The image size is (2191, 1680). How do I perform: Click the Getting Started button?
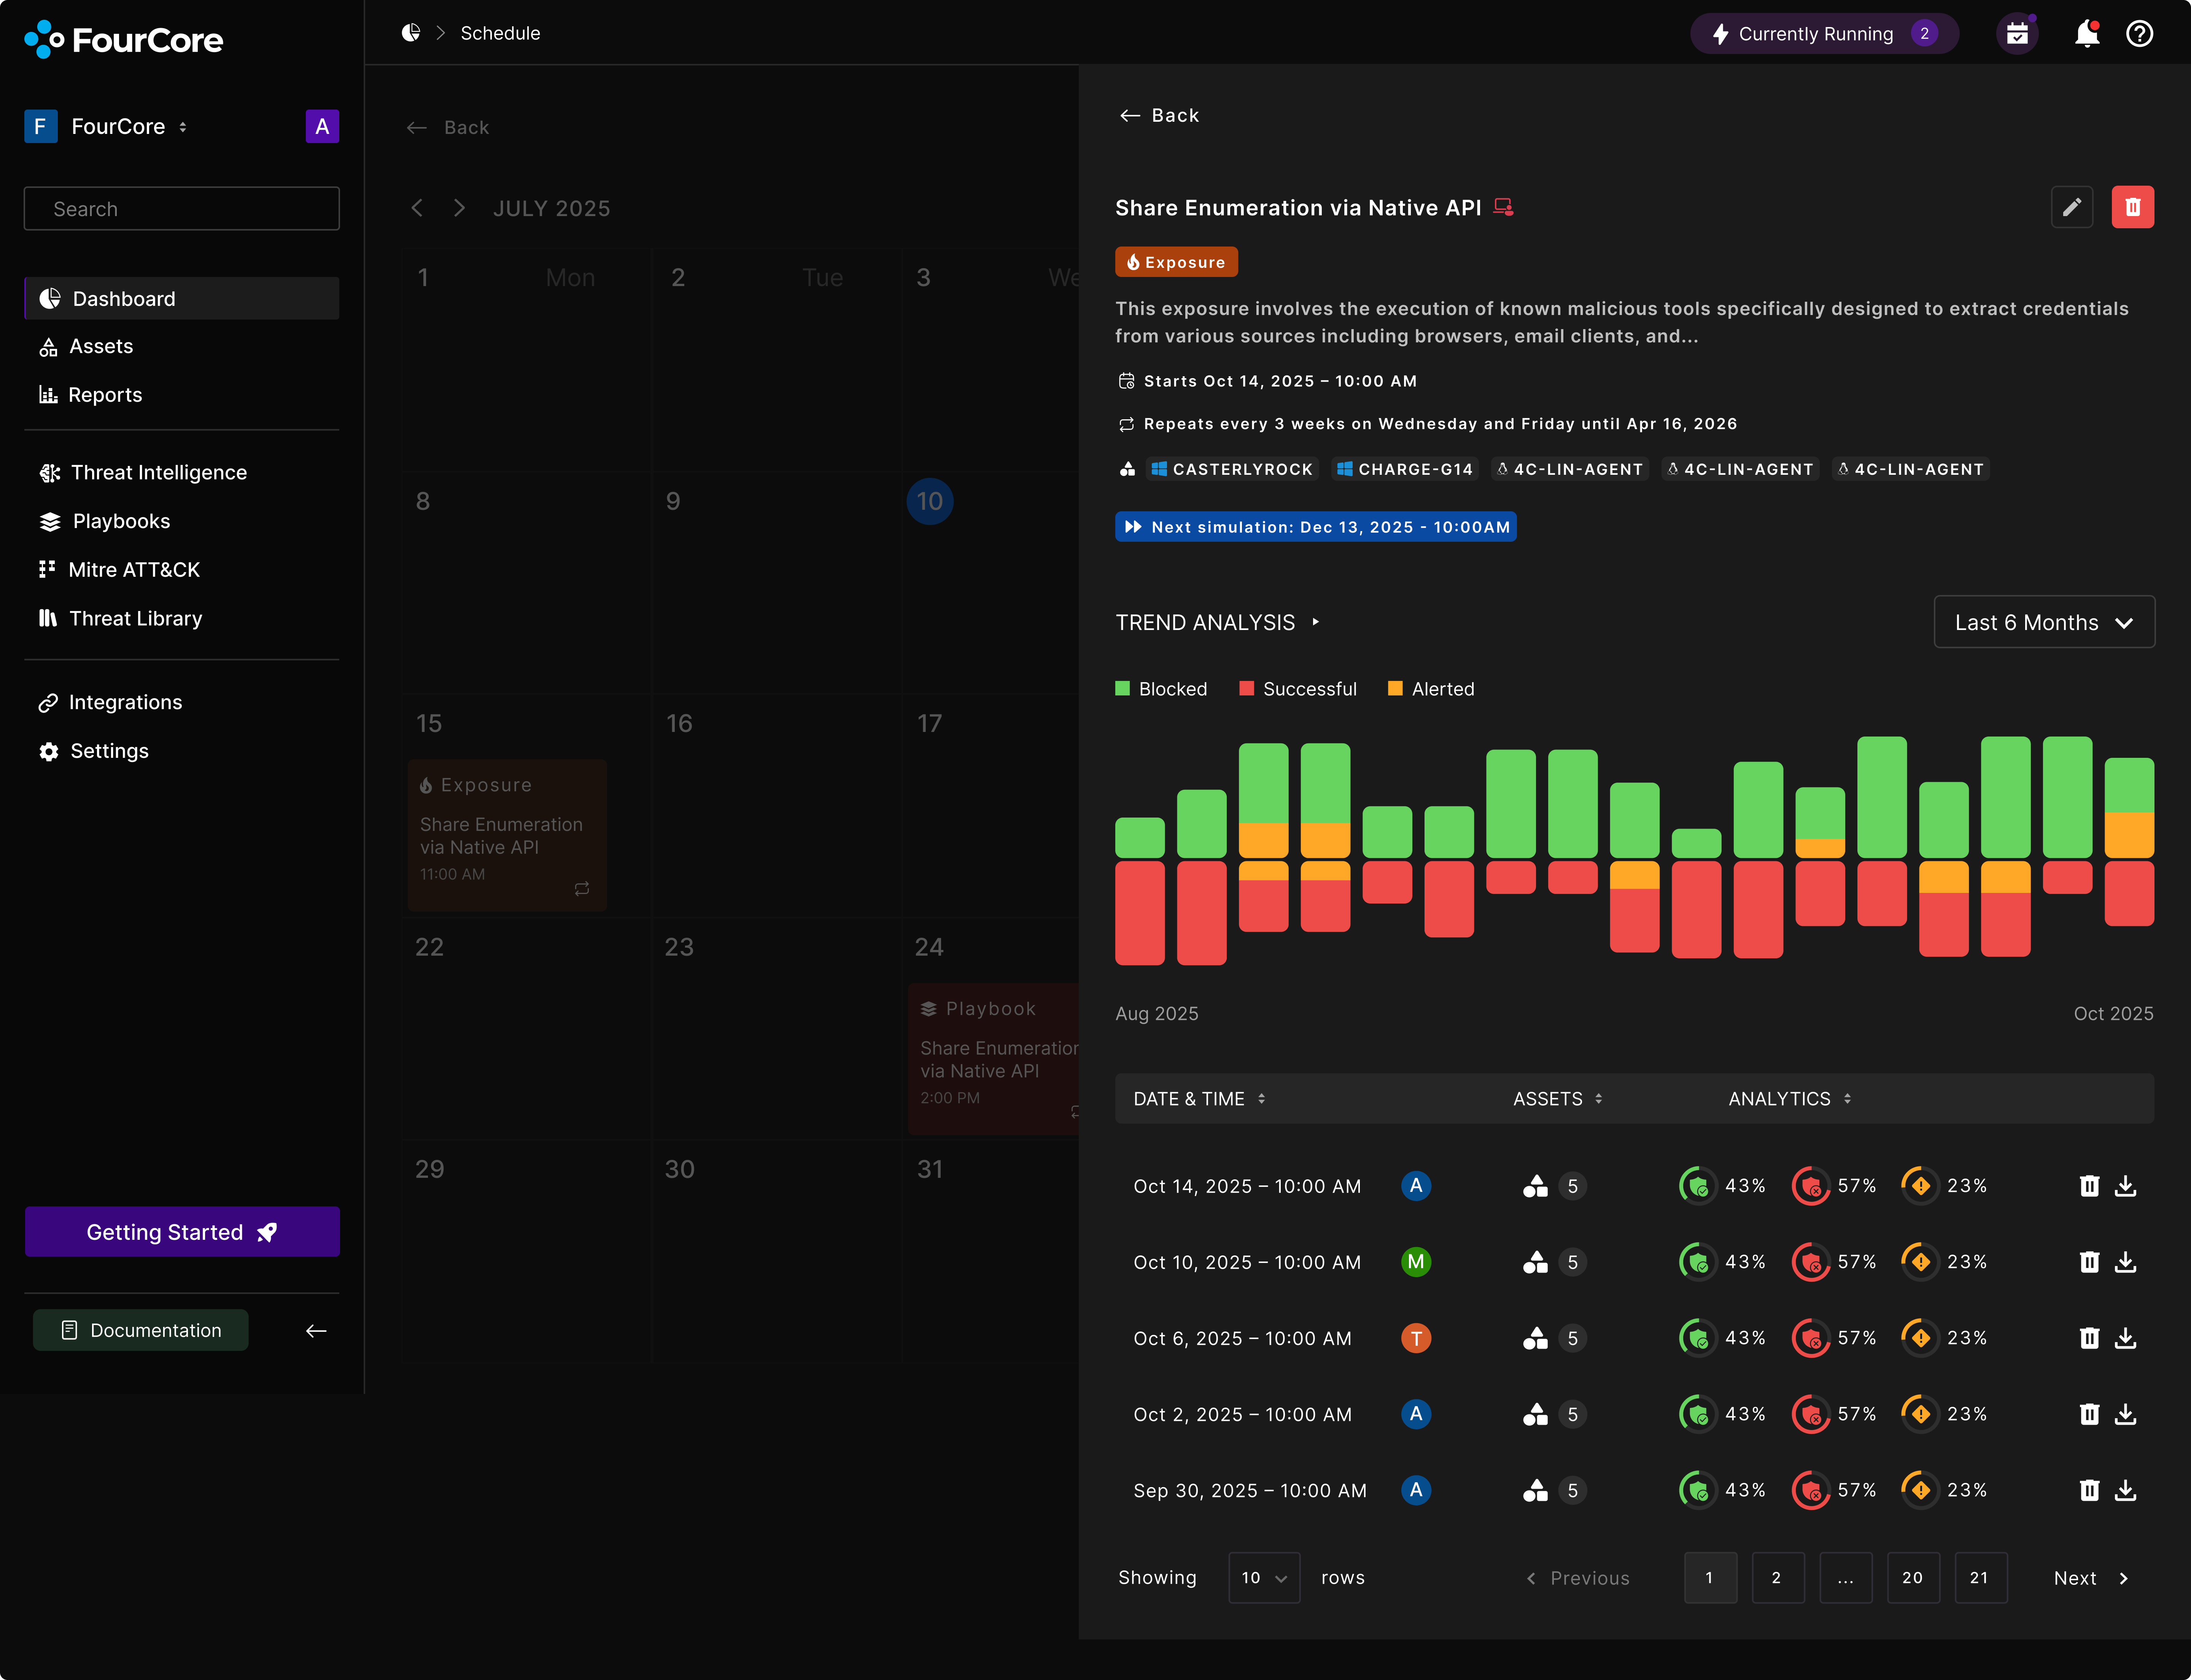182,1232
